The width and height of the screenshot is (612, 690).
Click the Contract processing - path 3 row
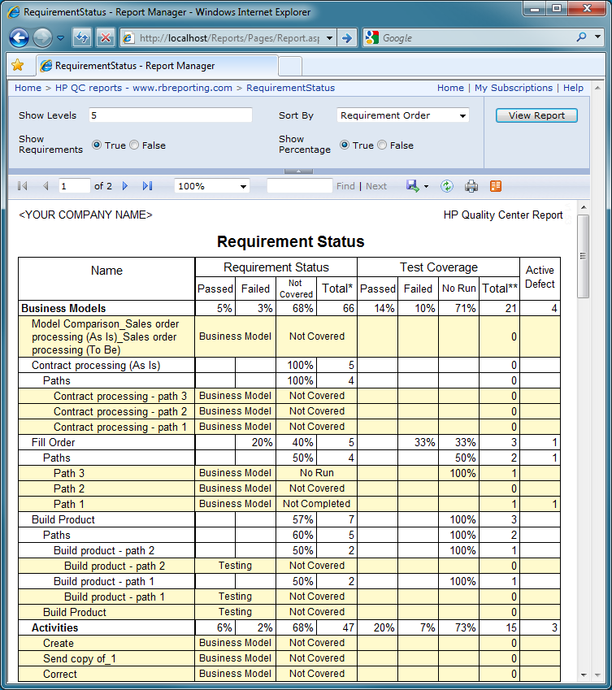120,396
